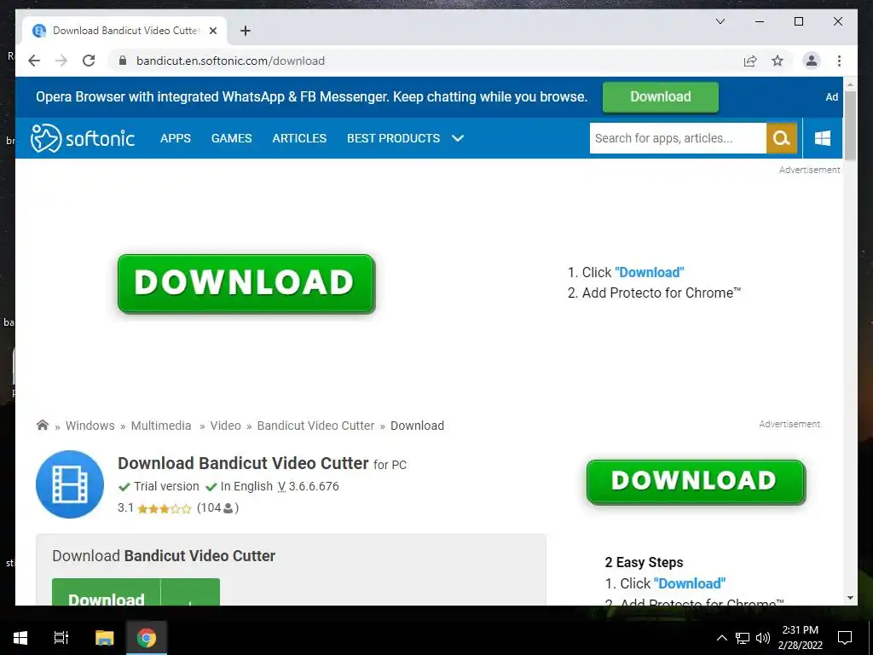
Task: Click the scrollbar up arrow
Action: pos(850,84)
